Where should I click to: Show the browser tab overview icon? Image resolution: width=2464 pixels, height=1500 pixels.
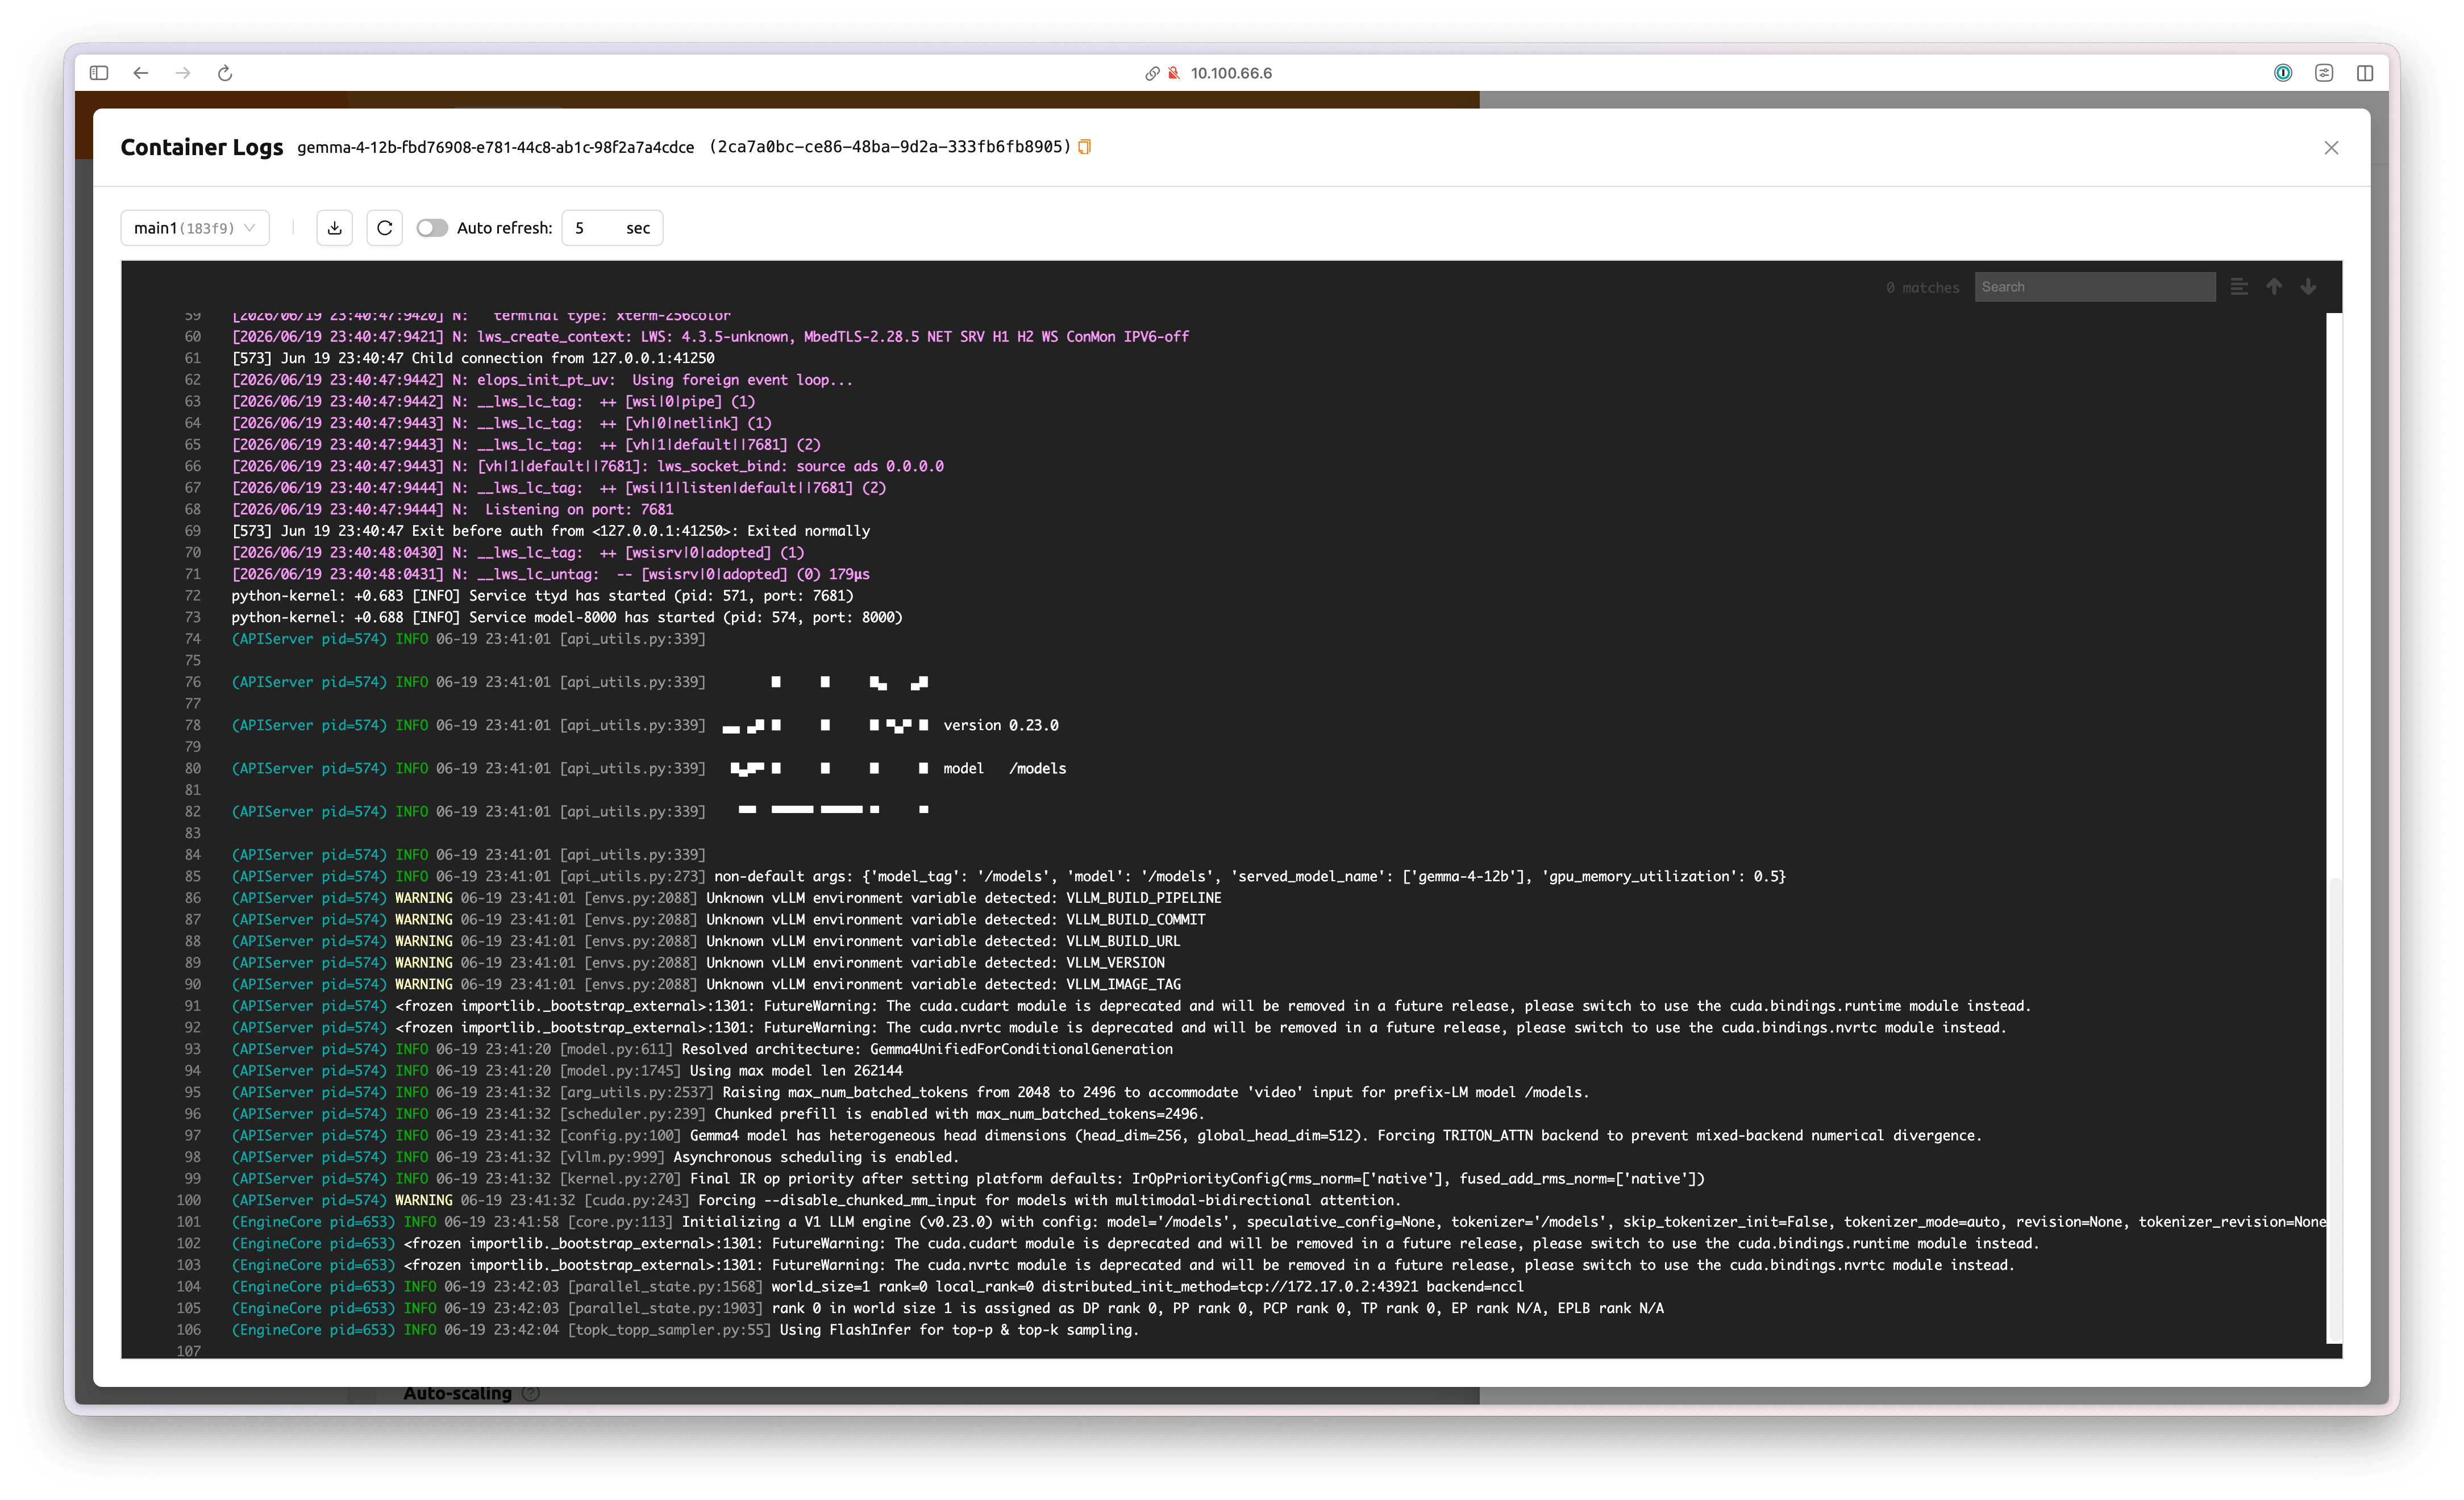[2365, 73]
